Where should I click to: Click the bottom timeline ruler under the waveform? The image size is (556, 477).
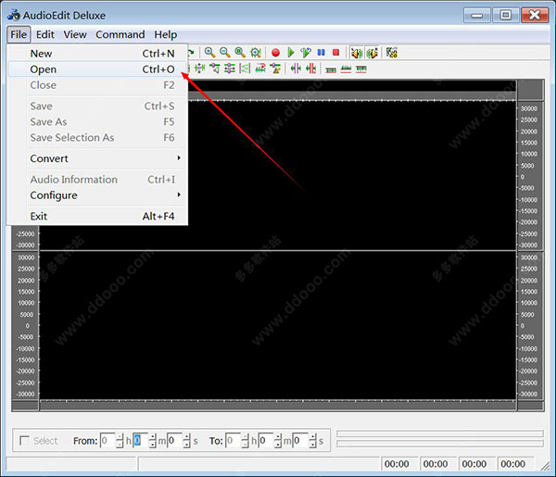point(278,405)
